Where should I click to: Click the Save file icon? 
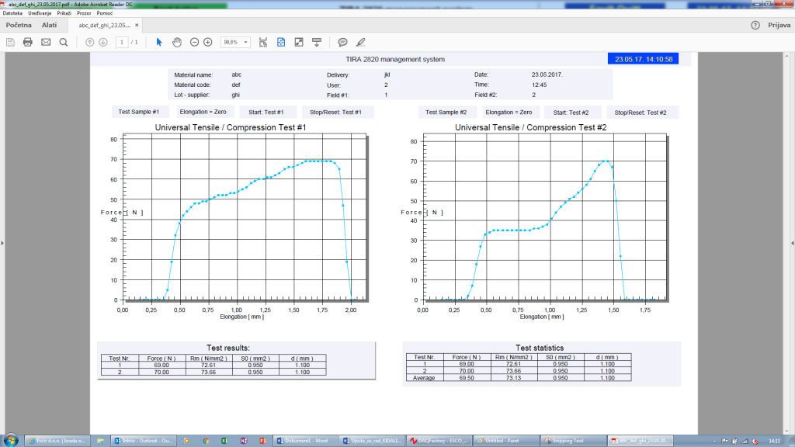click(x=10, y=43)
